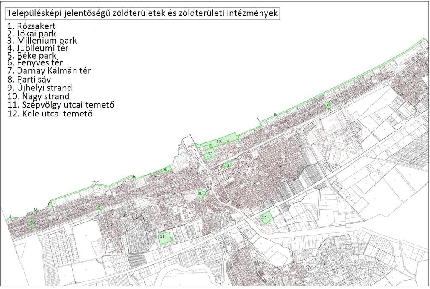
Task: Click legend entry '4. Jubileumi tér'
Action: point(38,49)
